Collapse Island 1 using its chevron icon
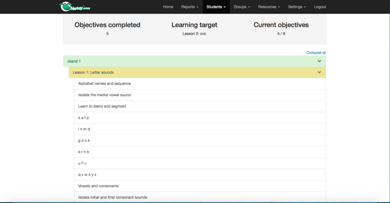390x203 pixels. (x=319, y=61)
